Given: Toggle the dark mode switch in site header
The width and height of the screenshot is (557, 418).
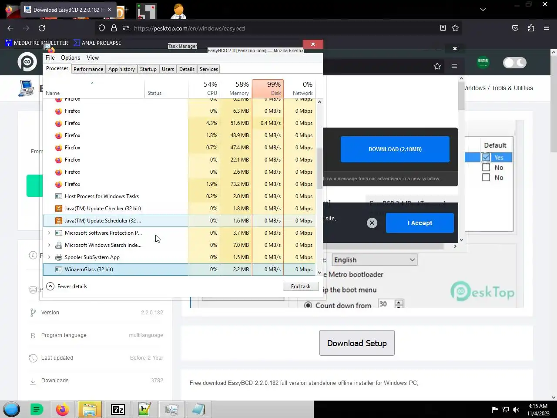Looking at the screenshot, I should tap(515, 63).
